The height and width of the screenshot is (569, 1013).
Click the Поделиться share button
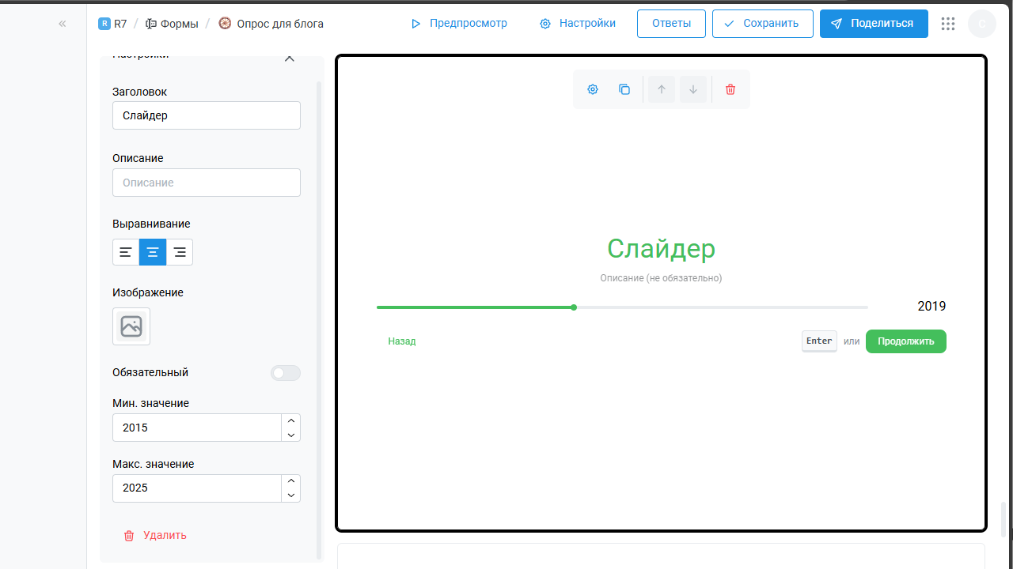pyautogui.click(x=874, y=24)
